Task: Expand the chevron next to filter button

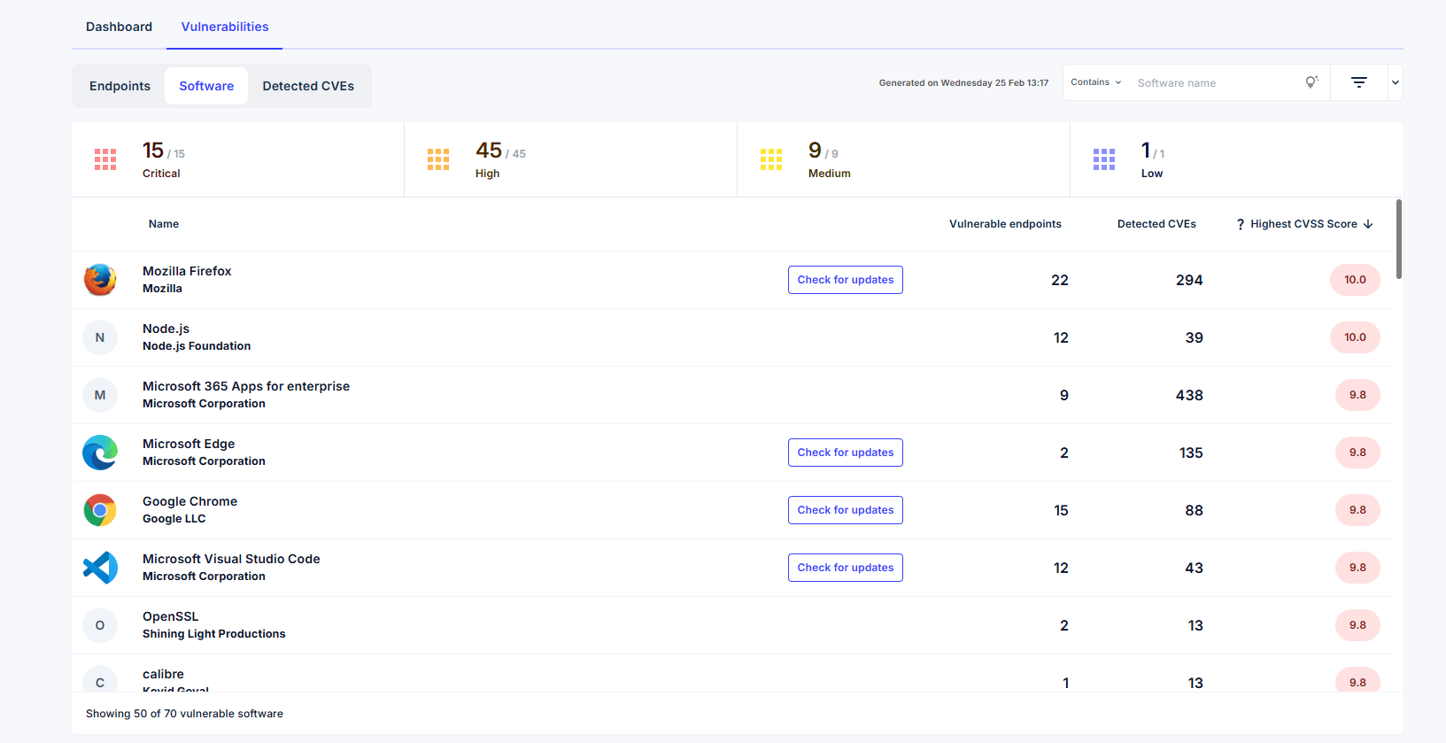Action: point(1396,82)
